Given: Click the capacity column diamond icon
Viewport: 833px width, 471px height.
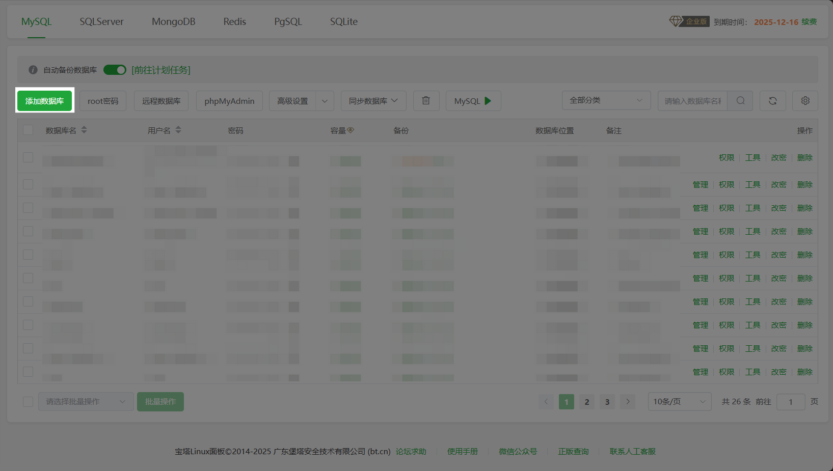Looking at the screenshot, I should tap(351, 130).
